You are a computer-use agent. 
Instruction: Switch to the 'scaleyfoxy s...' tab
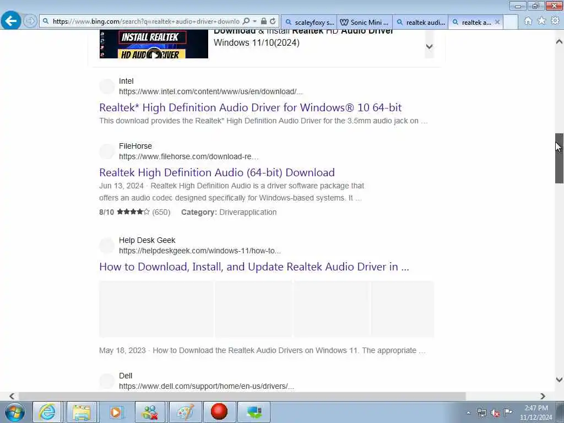pos(310,22)
